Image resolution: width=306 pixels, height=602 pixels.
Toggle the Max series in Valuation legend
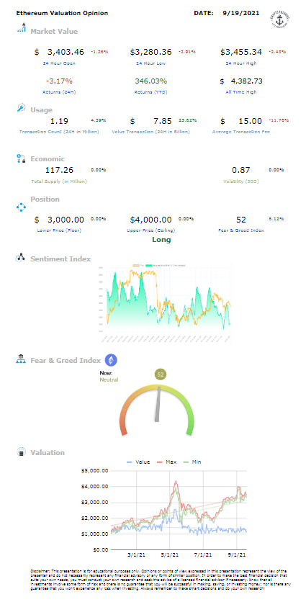(166, 462)
